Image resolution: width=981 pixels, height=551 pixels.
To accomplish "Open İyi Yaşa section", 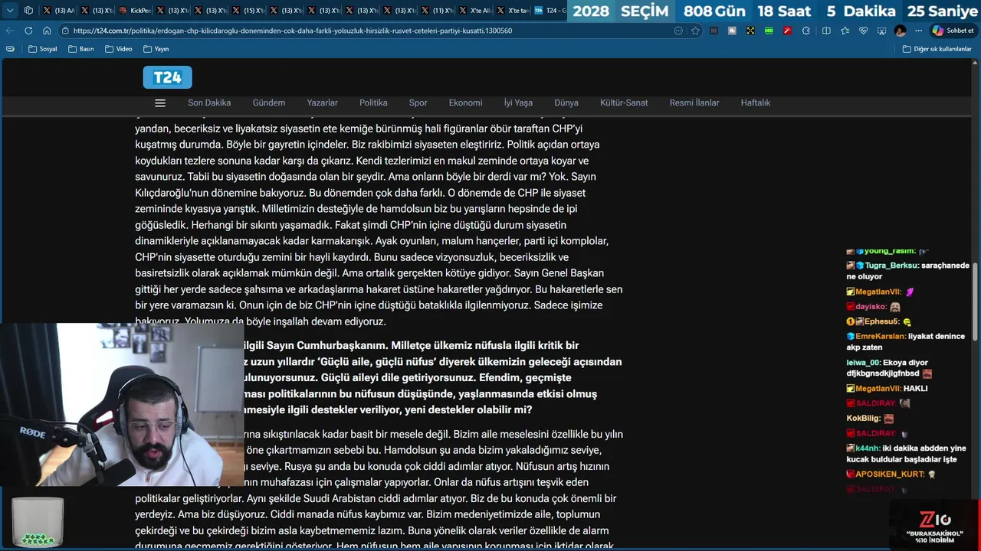I will [x=518, y=103].
